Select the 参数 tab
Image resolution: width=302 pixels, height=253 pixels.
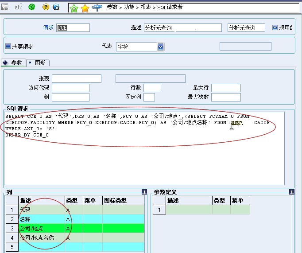point(13,63)
